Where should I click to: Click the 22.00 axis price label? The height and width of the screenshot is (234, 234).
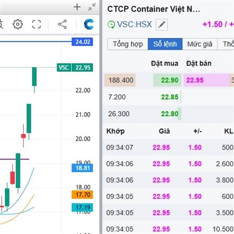coord(83,90)
